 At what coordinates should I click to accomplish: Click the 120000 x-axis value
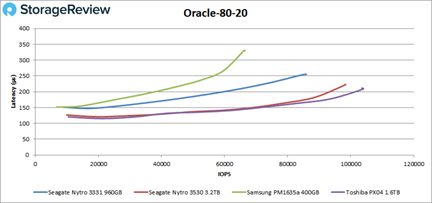(413, 164)
